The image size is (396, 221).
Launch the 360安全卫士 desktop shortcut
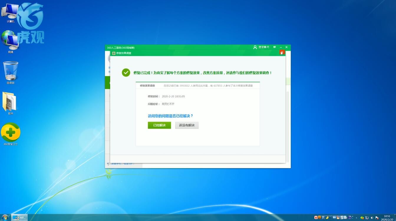pos(11,134)
